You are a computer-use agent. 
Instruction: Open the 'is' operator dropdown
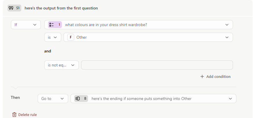click(x=53, y=37)
